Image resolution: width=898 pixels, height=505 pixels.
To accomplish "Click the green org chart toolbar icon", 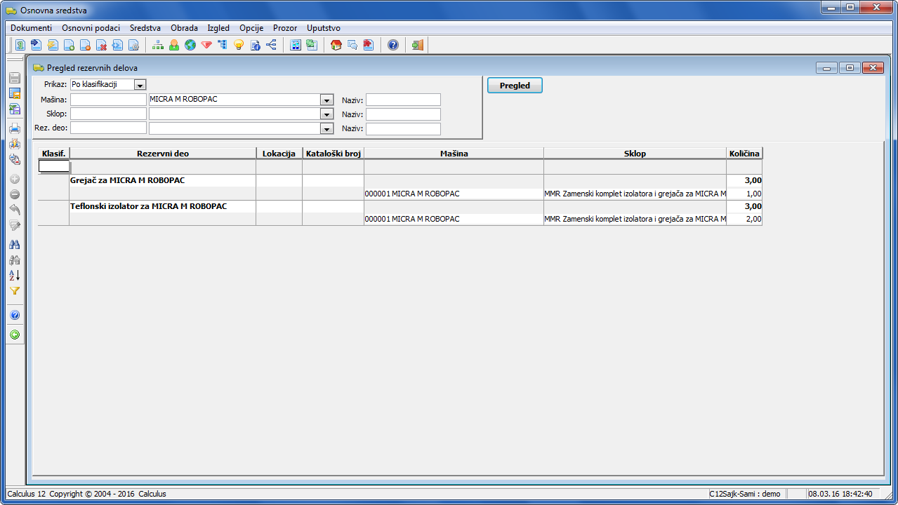I will pos(158,45).
